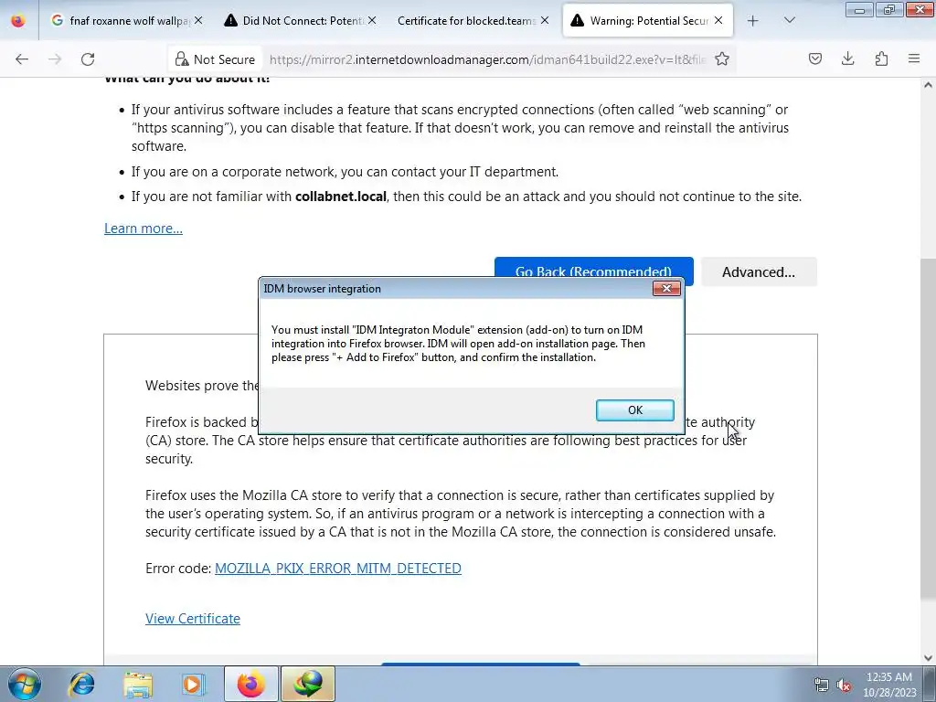Close the Warning: Potential Security tab
936x702 pixels.
[718, 20]
